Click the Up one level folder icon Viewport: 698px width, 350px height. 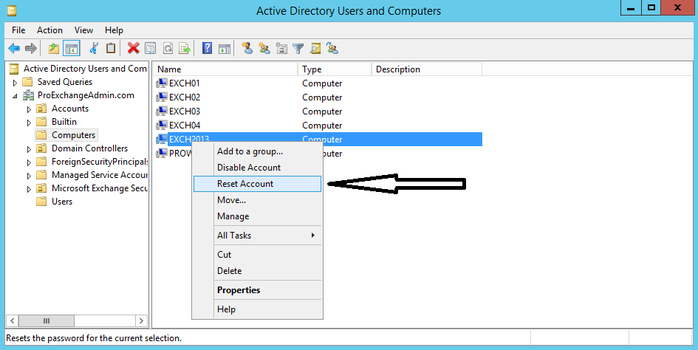53,49
